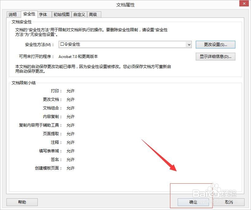Click the 更改设置(S) button
Screen dimensions: 251x210
(x=215, y=44)
